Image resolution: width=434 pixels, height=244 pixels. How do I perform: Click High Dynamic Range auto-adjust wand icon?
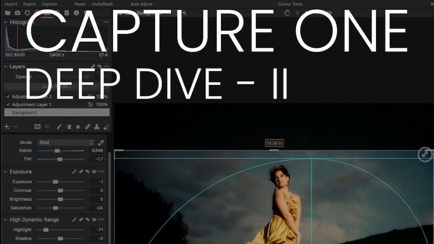[74, 220]
